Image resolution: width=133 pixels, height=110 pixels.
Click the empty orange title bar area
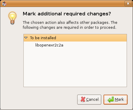(66, 4)
